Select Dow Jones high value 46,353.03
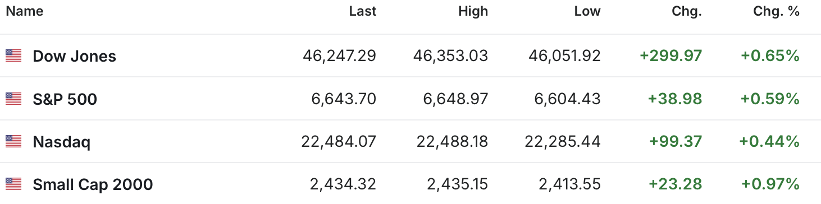821x204 pixels. click(x=451, y=55)
